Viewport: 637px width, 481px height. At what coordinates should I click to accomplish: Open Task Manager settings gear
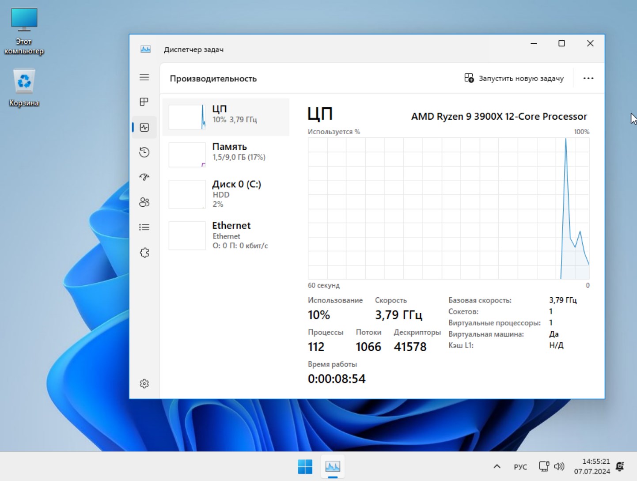click(x=144, y=383)
